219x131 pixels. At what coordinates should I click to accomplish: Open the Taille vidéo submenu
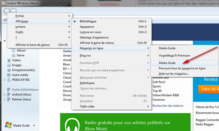(111, 106)
